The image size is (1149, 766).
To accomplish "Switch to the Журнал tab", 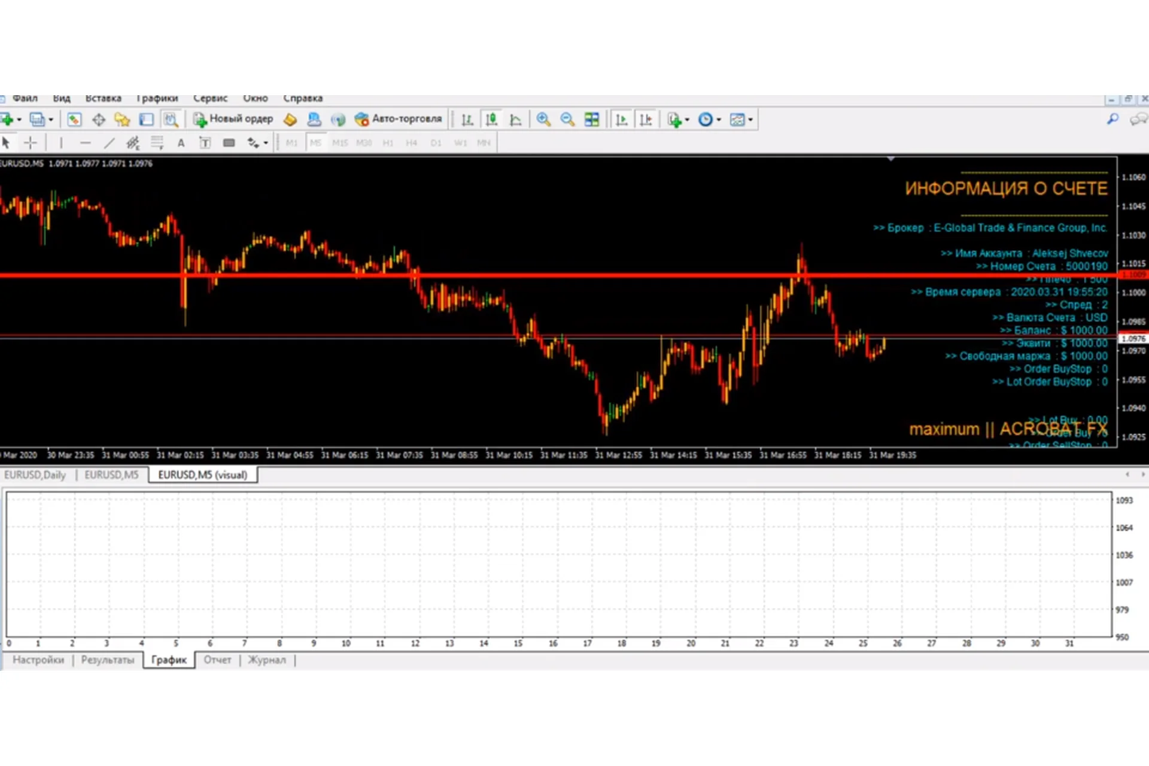I will (x=266, y=659).
